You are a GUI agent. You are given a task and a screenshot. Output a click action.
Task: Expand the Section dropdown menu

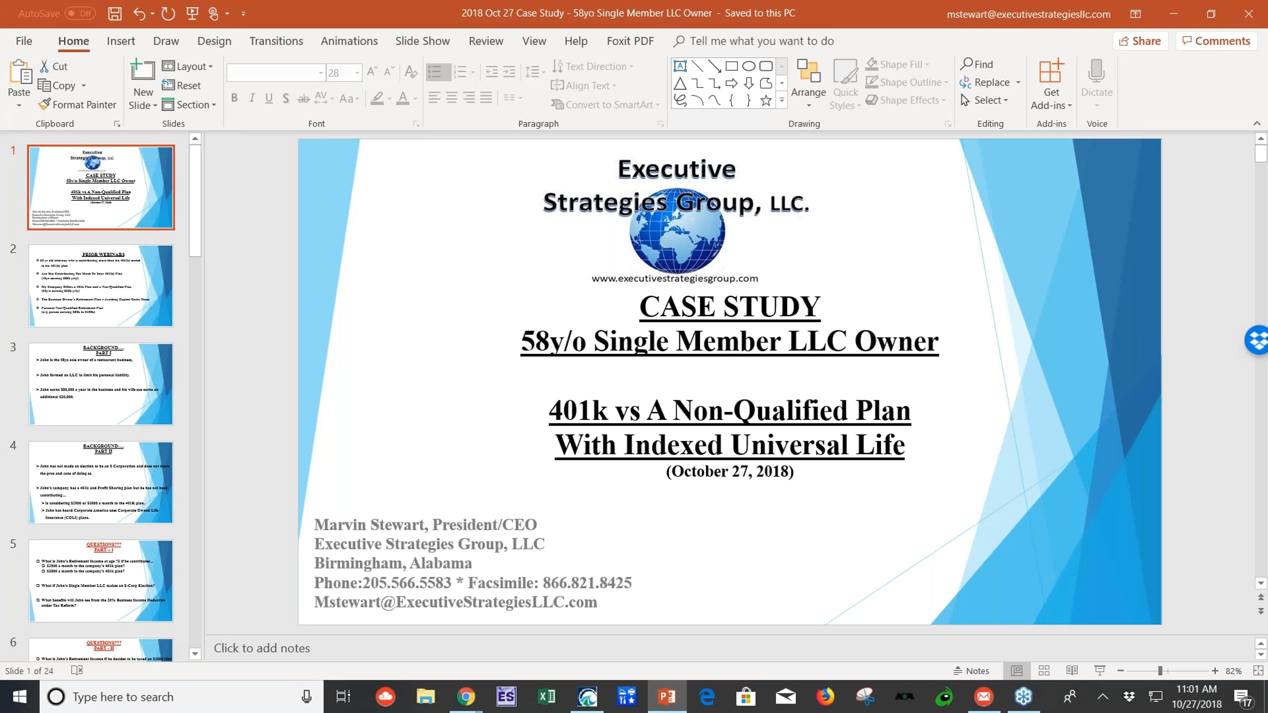click(190, 105)
